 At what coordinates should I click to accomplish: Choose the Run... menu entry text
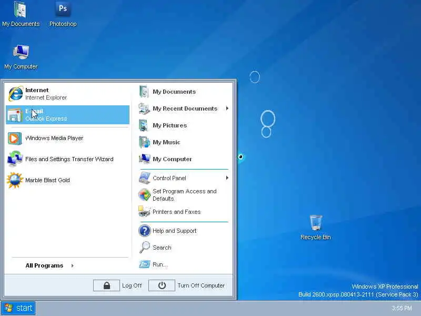(x=160, y=264)
